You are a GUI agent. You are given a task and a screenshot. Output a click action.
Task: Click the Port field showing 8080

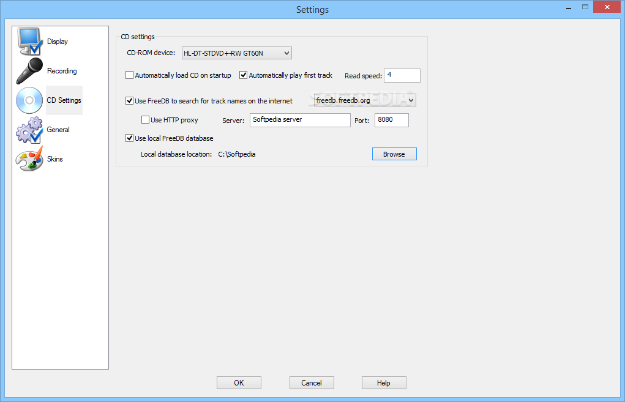(391, 120)
